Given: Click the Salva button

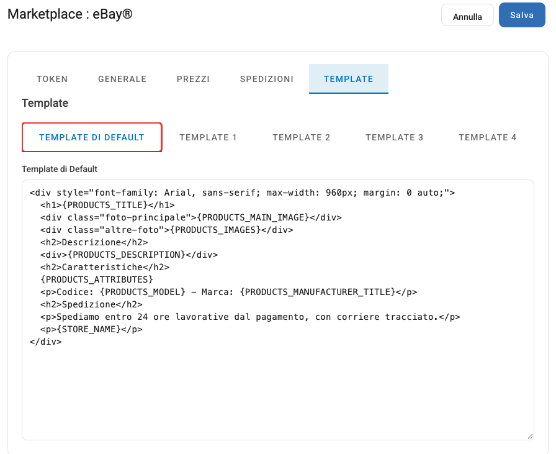Looking at the screenshot, I should click(x=522, y=15).
